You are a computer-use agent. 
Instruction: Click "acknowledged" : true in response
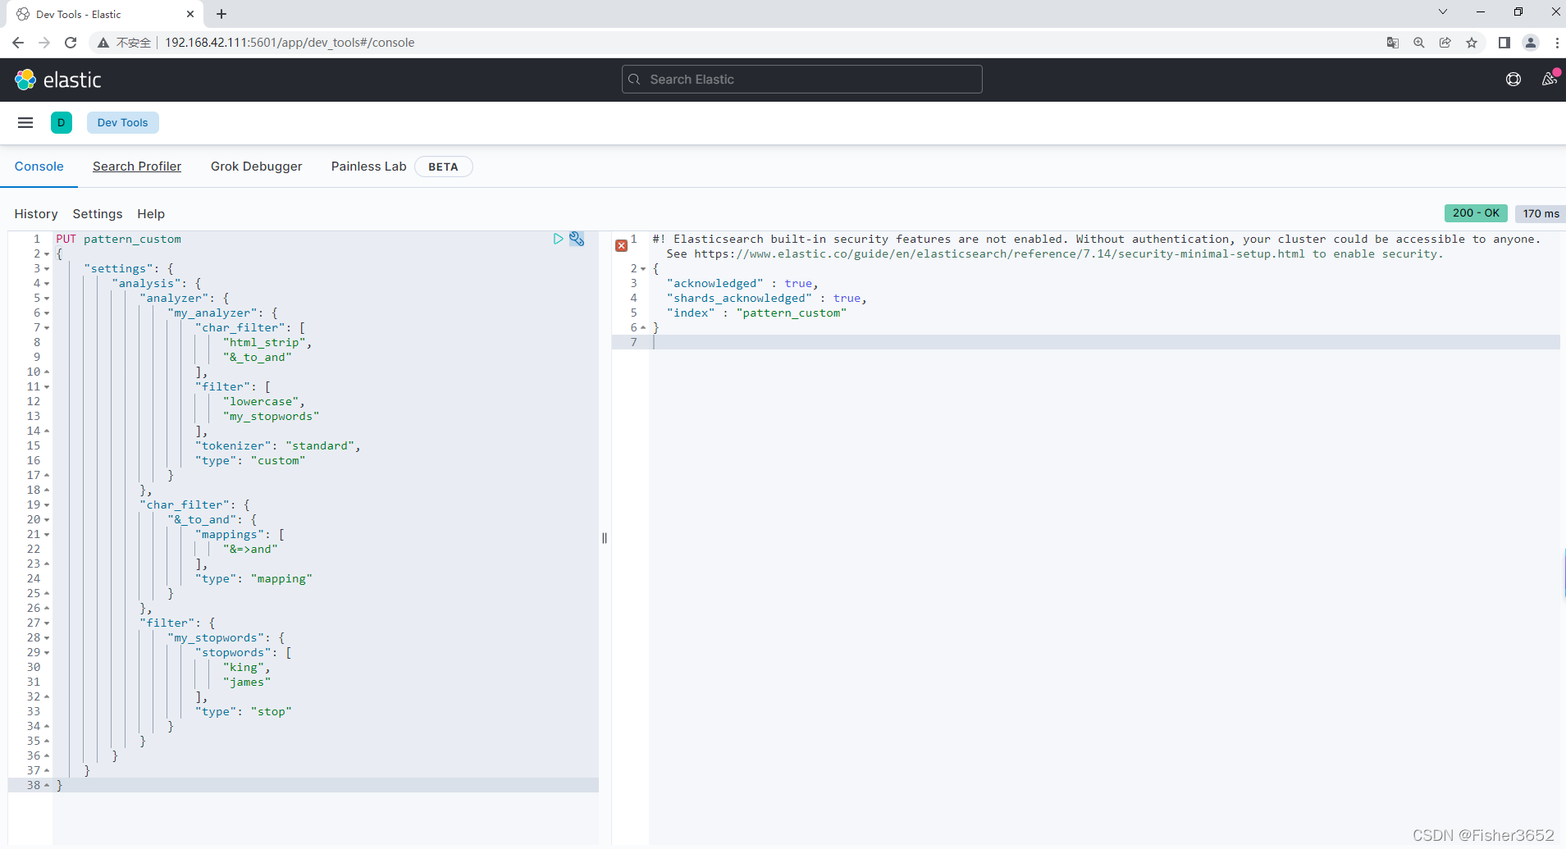coord(742,284)
